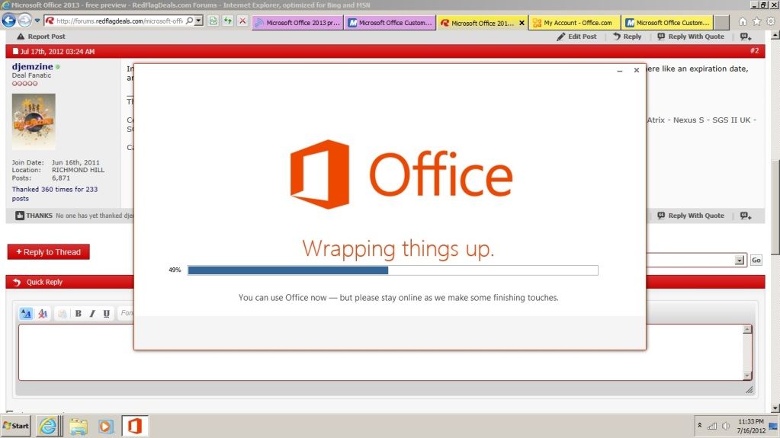Open the Font dropdown in editor
780x438 pixels.
(x=126, y=313)
